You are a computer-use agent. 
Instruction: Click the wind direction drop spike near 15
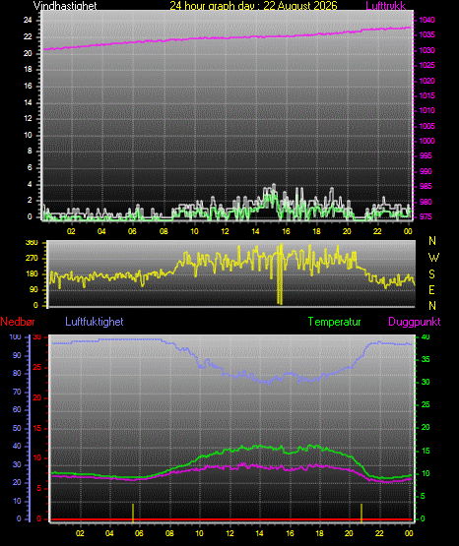[x=280, y=274]
